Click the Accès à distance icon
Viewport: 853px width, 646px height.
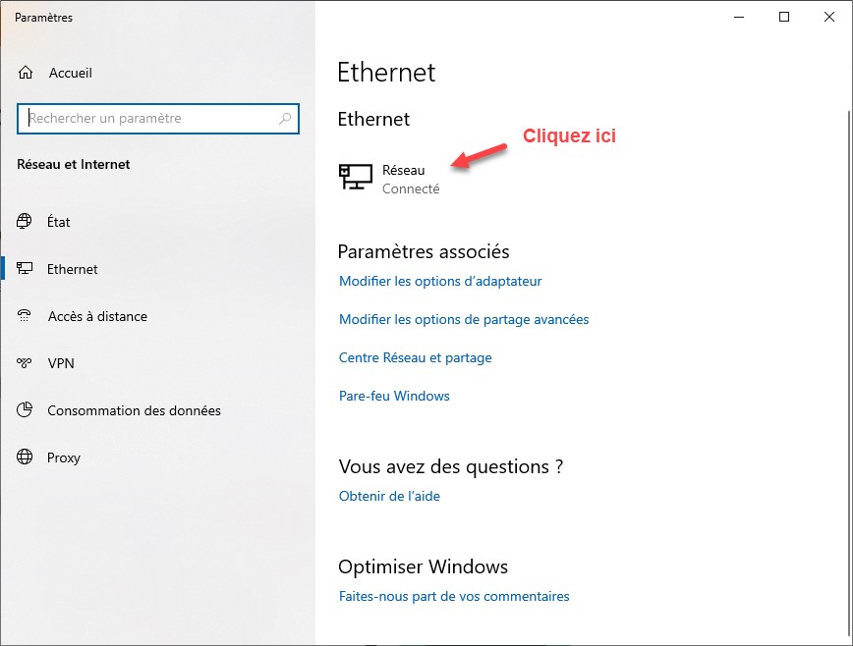coord(26,316)
